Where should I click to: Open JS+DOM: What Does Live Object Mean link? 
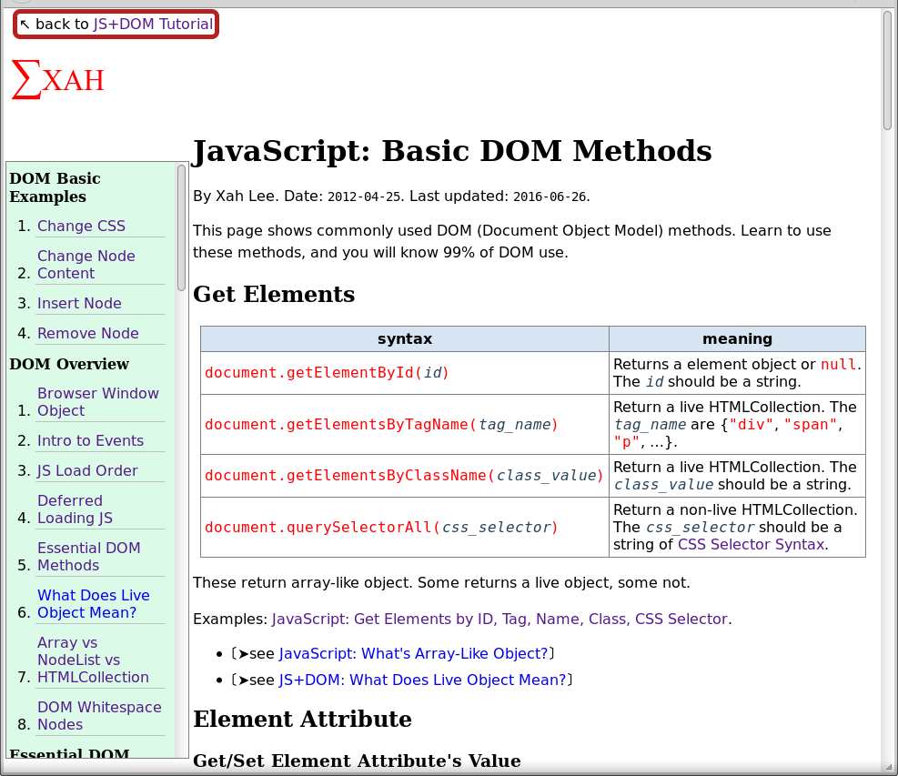pyautogui.click(x=423, y=680)
